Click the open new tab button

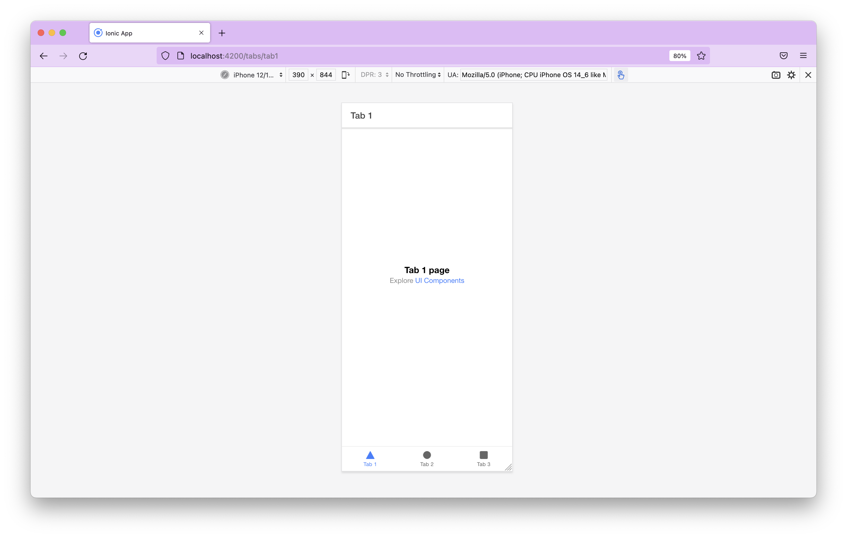pos(222,33)
